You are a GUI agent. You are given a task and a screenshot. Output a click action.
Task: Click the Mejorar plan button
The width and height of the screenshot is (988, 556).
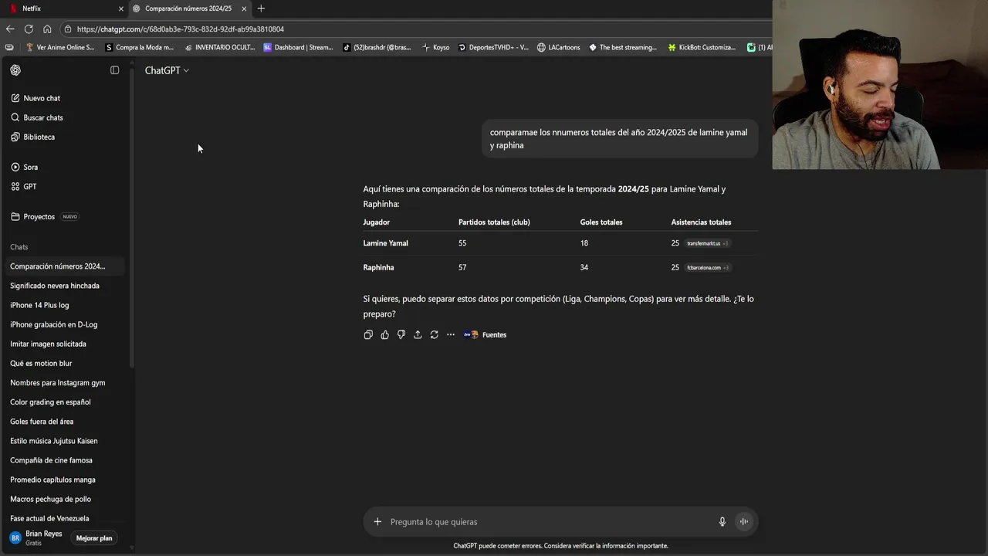pyautogui.click(x=94, y=538)
